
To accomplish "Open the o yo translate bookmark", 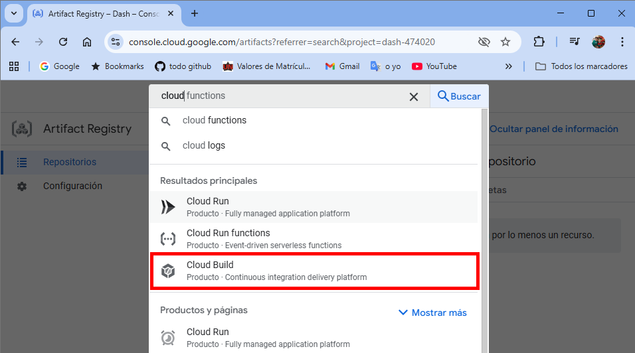I will (x=385, y=66).
